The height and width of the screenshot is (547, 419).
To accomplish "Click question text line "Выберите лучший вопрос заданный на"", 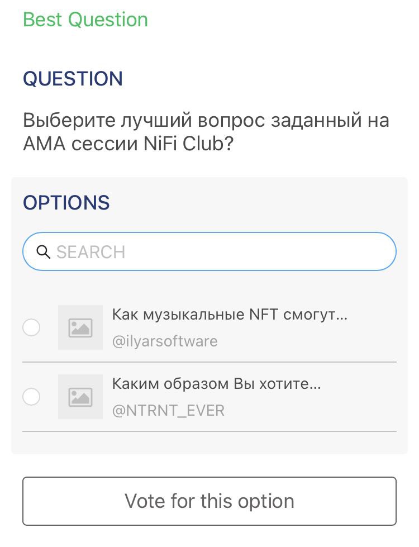I will tap(206, 120).
